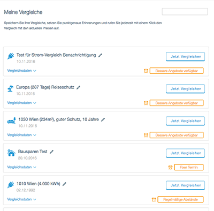
Task: Click the Fixer Termin reminder button
Action: tap(189, 167)
